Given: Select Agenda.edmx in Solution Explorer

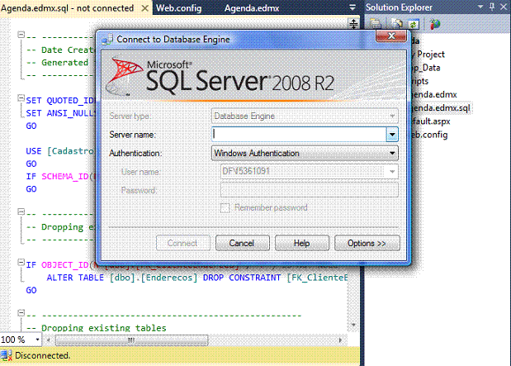Looking at the screenshot, I should point(434,95).
